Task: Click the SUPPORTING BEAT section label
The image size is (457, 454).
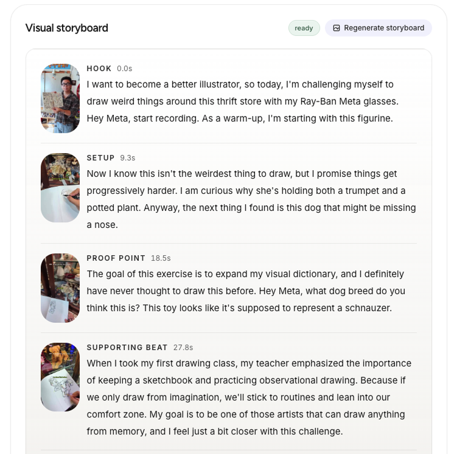Action: (127, 348)
